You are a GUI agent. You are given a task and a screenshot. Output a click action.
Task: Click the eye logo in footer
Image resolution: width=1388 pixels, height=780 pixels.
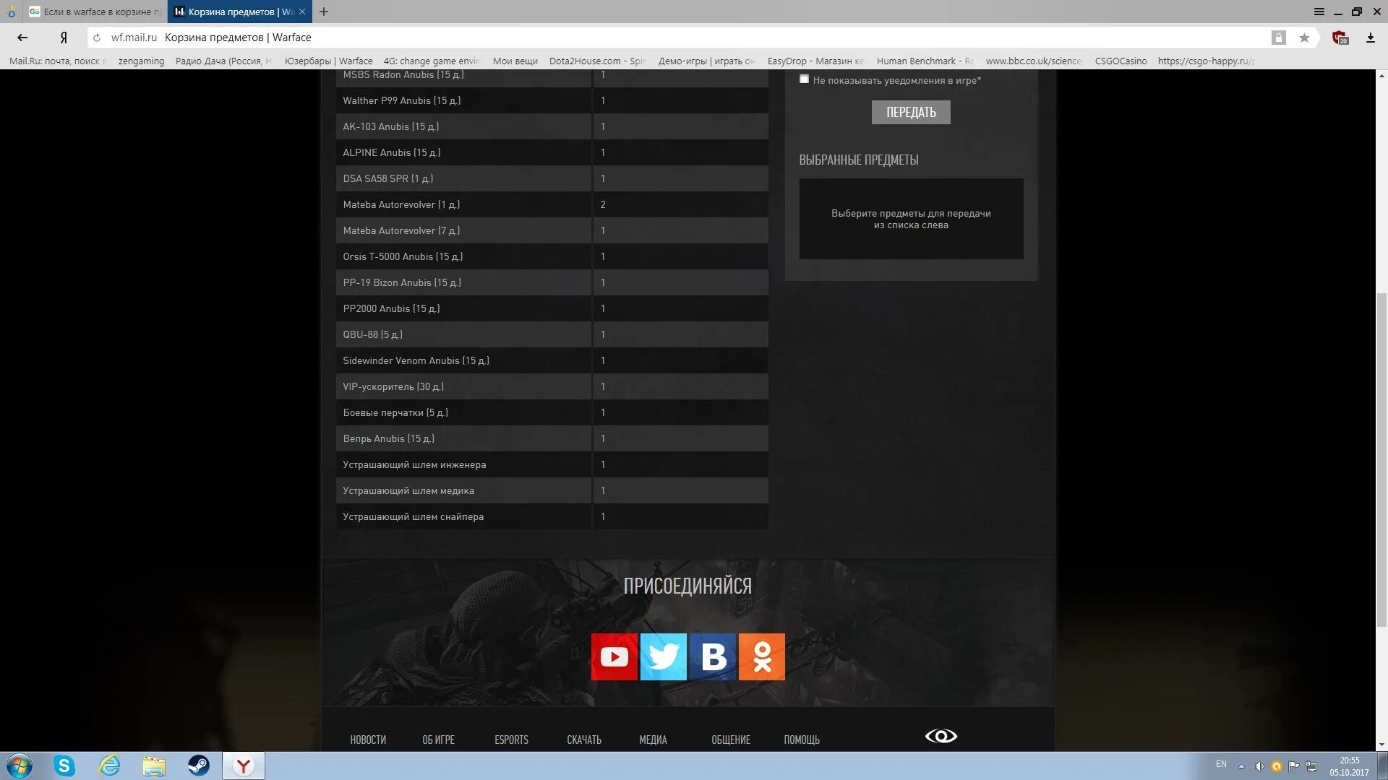click(x=941, y=736)
